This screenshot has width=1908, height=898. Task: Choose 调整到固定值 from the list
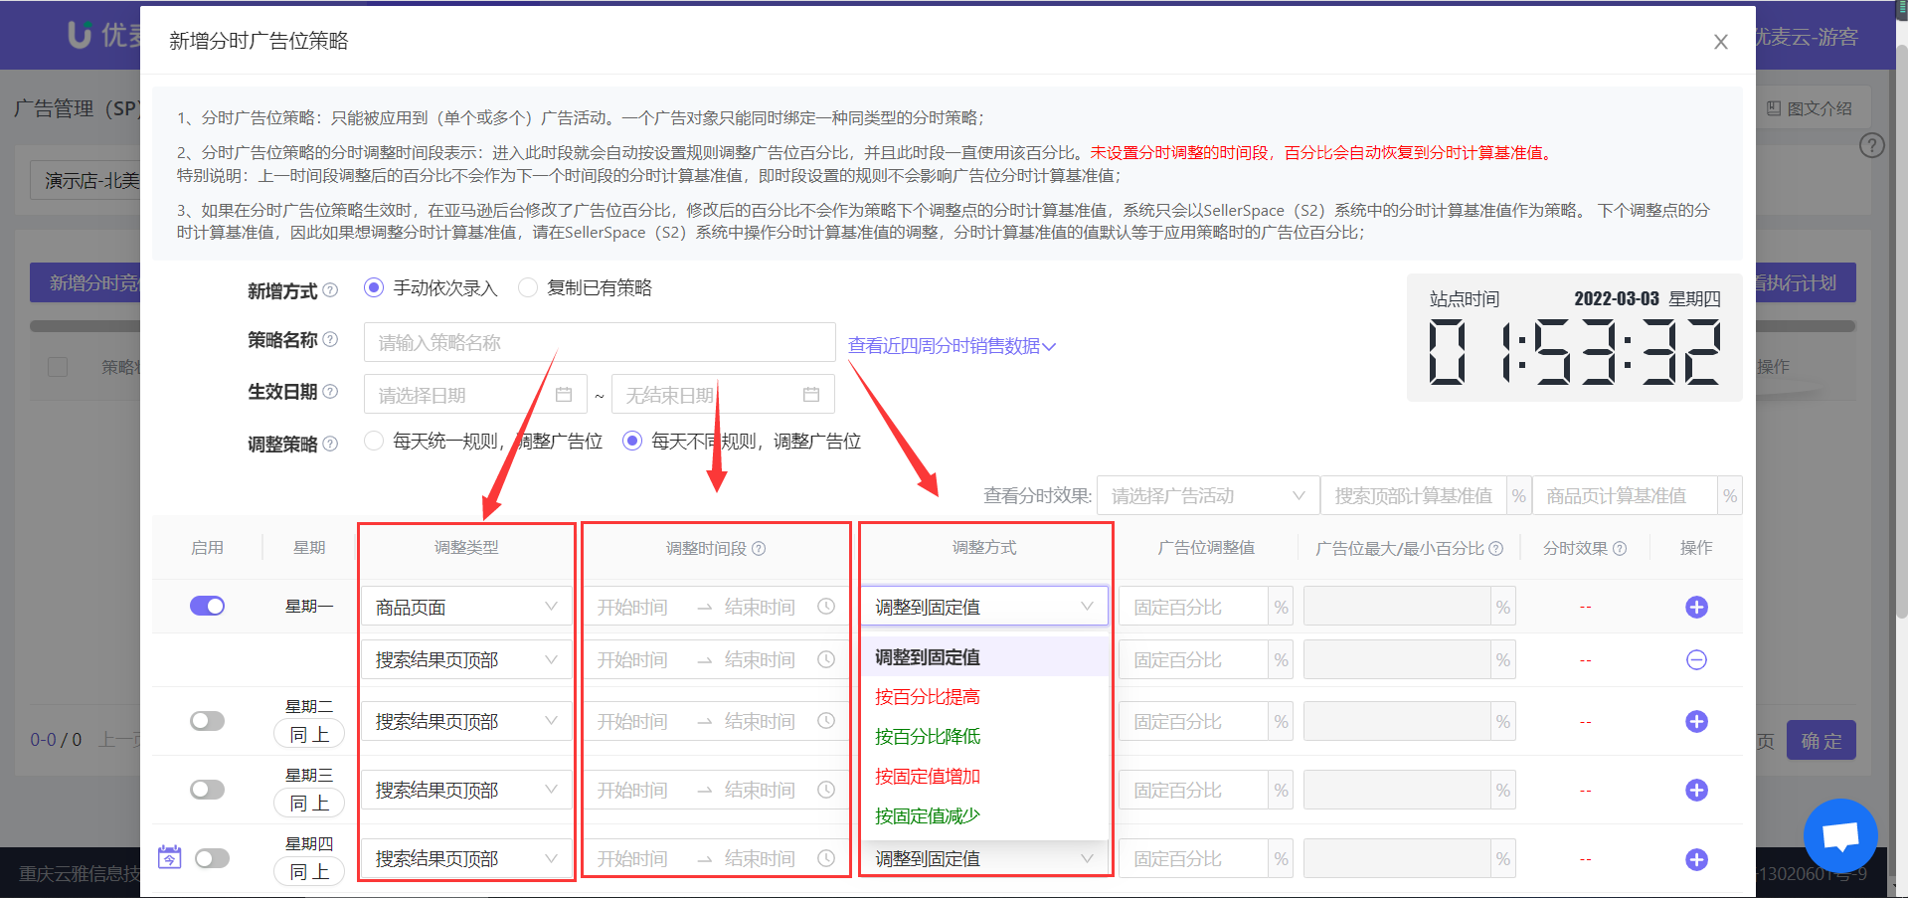click(984, 656)
